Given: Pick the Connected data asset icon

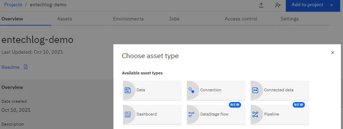Looking at the screenshot, I should (255, 90).
